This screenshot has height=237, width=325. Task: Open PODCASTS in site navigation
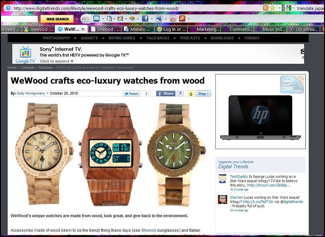point(190,38)
